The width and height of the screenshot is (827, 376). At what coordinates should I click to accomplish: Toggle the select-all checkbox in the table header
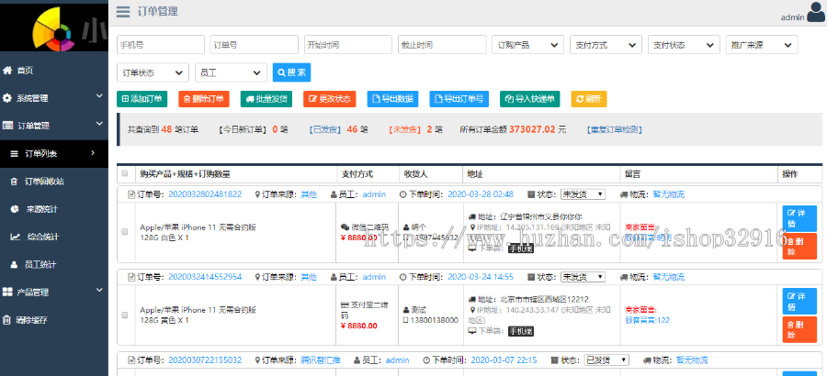[125, 173]
